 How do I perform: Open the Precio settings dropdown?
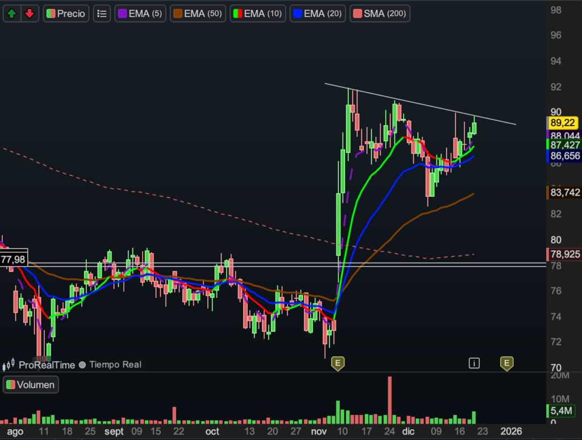click(x=66, y=14)
